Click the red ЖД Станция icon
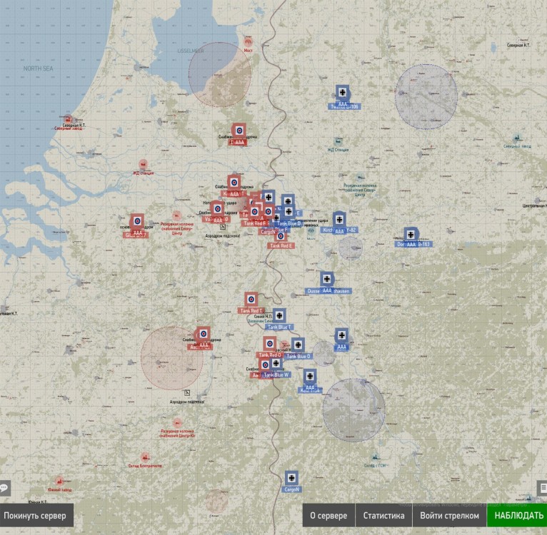This screenshot has height=535, width=547. (x=143, y=164)
